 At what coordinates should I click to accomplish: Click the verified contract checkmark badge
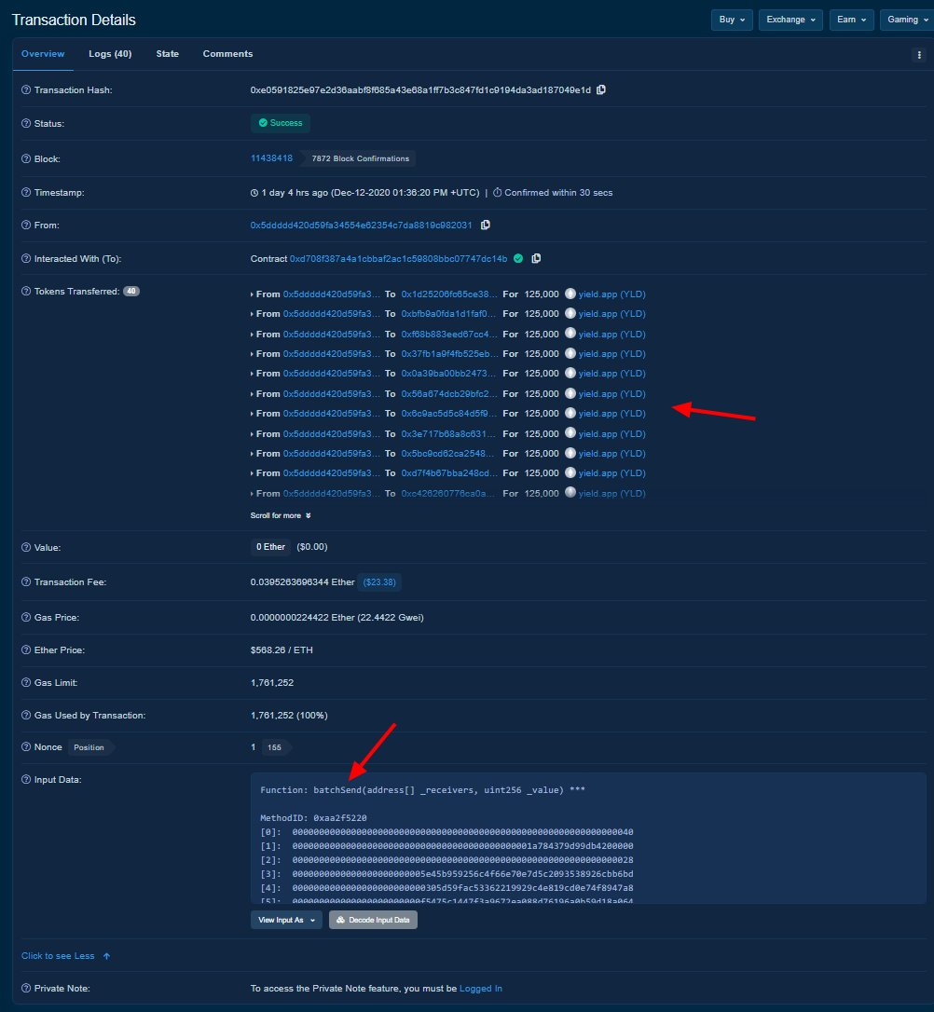[518, 258]
